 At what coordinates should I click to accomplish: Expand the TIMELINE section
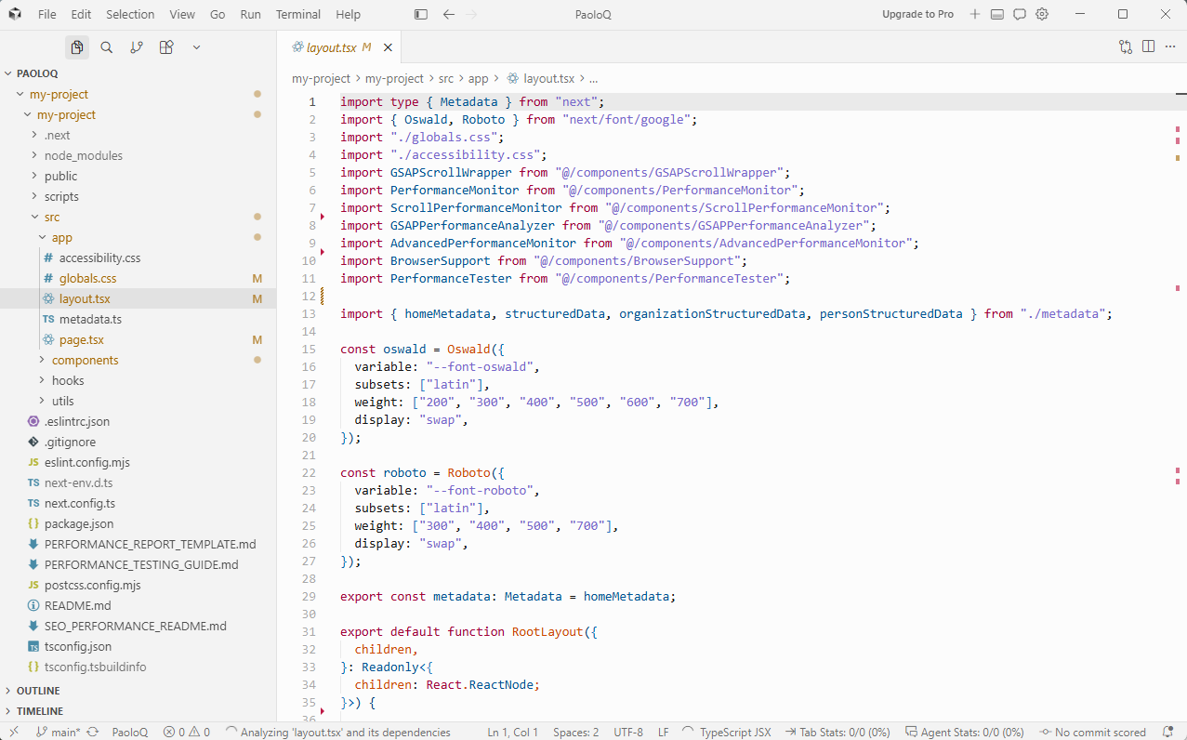[x=138, y=711]
